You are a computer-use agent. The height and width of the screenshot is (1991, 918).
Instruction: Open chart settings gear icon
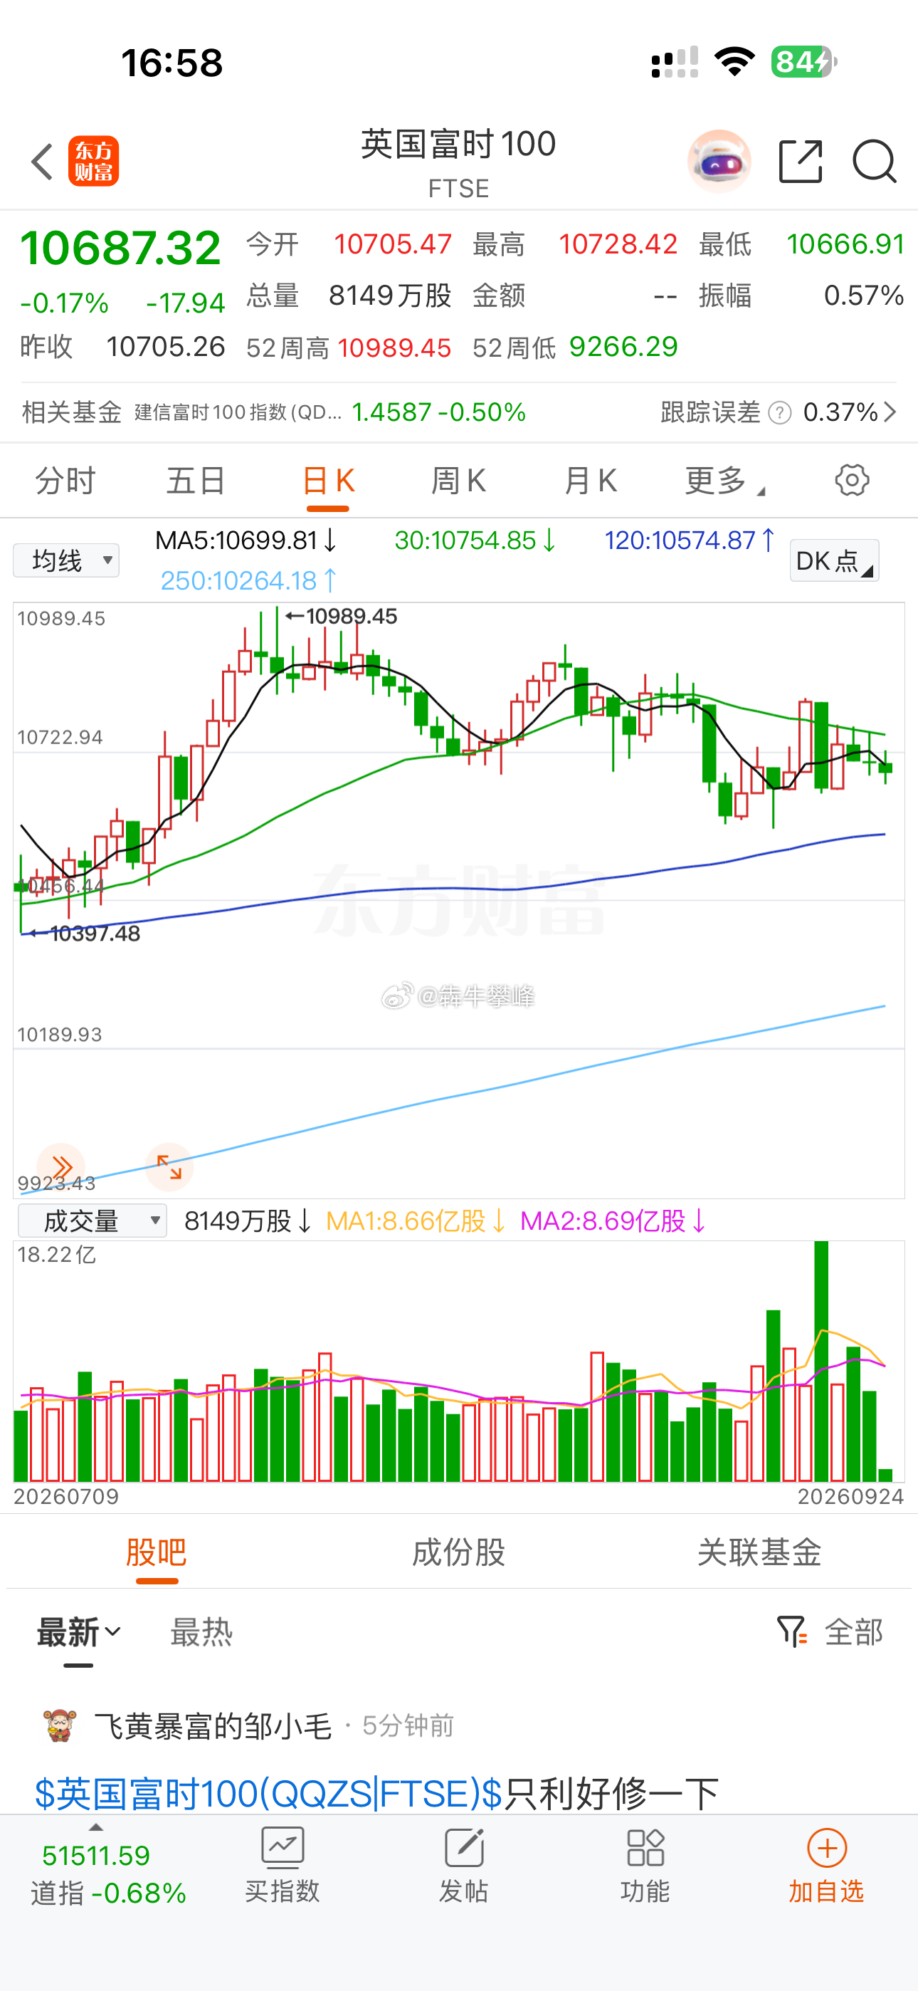point(853,480)
